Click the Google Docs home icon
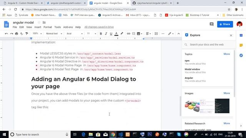The width and height of the screenshot is (246, 138). (x=7, y=25)
